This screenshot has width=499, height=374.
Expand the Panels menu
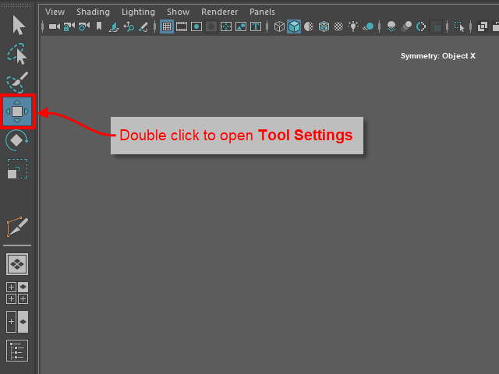261,12
